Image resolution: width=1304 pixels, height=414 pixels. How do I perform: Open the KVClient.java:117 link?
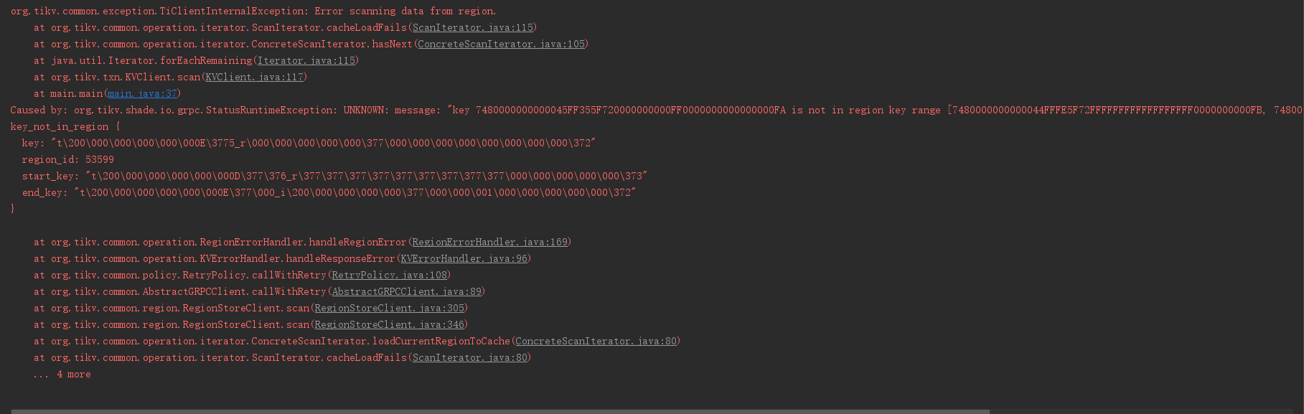pos(254,77)
